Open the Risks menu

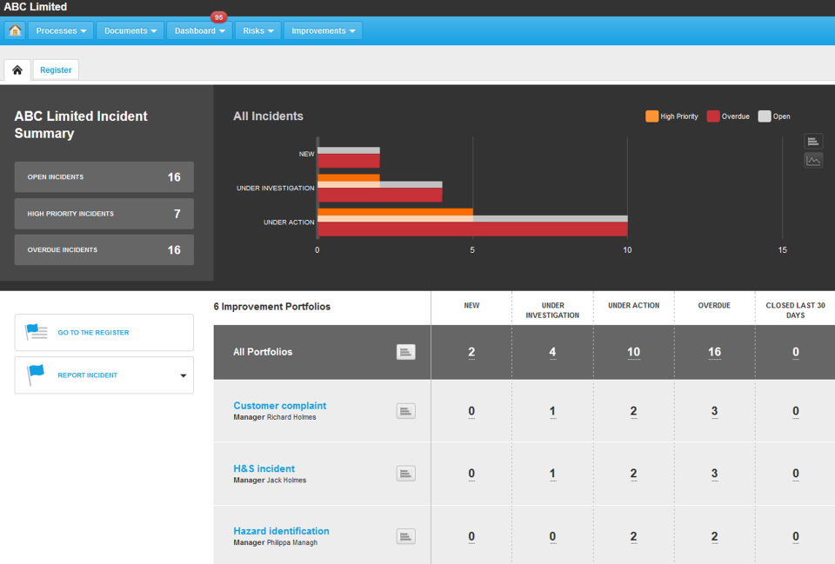(256, 30)
